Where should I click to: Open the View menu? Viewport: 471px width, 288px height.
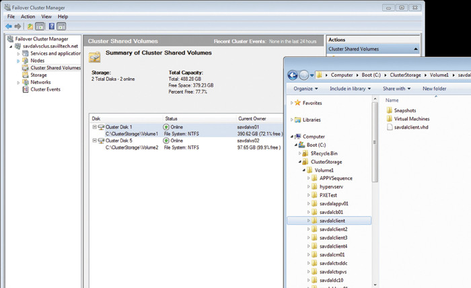(x=46, y=16)
